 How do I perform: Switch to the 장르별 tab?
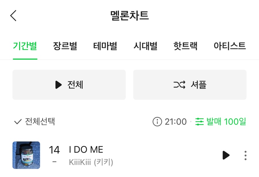pos(65,46)
